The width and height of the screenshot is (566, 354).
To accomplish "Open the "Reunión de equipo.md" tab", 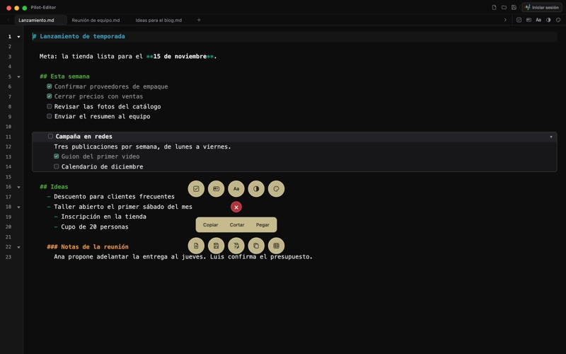I will [x=96, y=20].
